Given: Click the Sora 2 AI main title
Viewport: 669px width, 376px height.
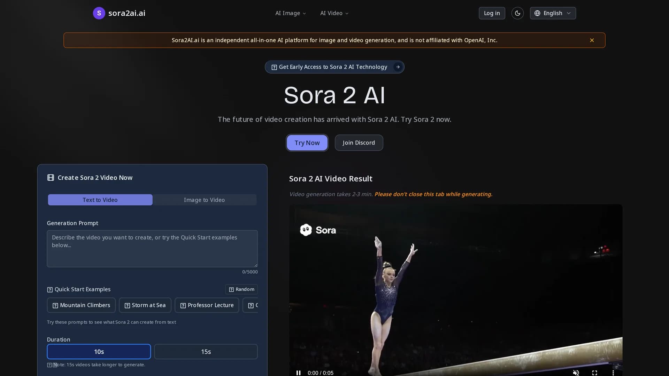Looking at the screenshot, I should tap(334, 95).
